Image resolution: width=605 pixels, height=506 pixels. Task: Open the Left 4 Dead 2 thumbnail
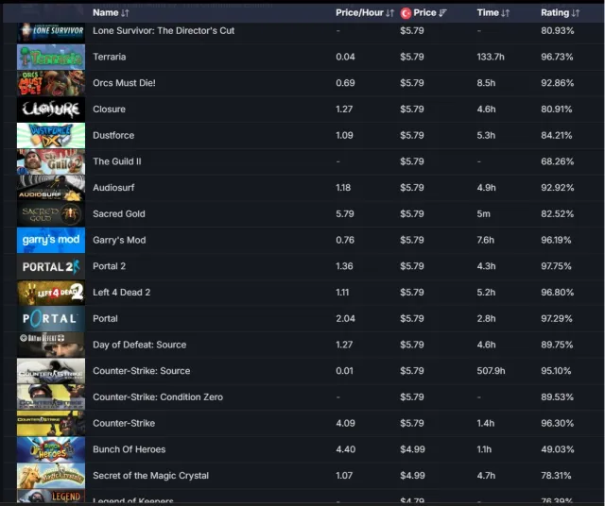(51, 293)
